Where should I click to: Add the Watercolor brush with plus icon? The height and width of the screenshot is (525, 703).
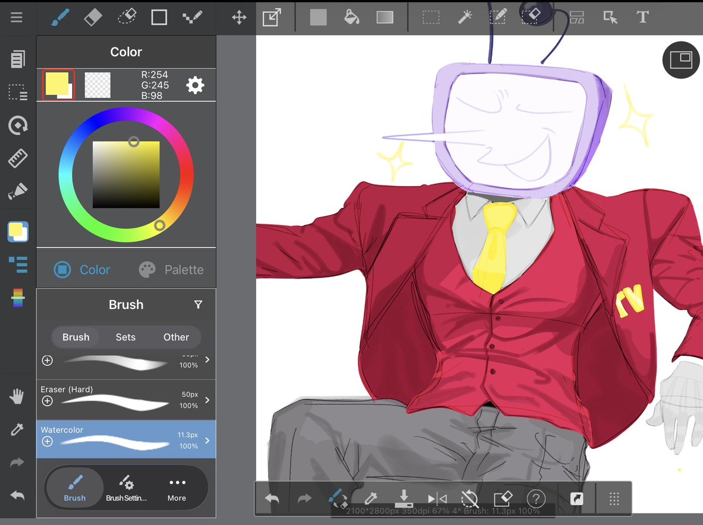coord(47,441)
